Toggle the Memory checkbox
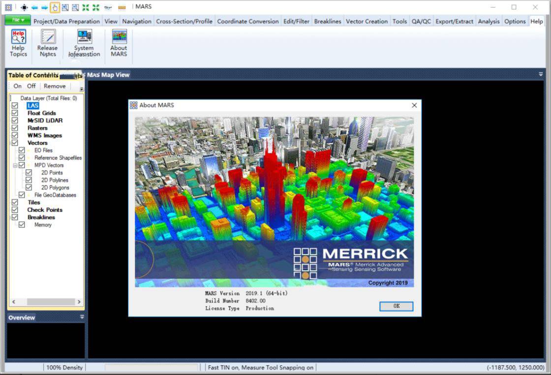 (x=22, y=224)
